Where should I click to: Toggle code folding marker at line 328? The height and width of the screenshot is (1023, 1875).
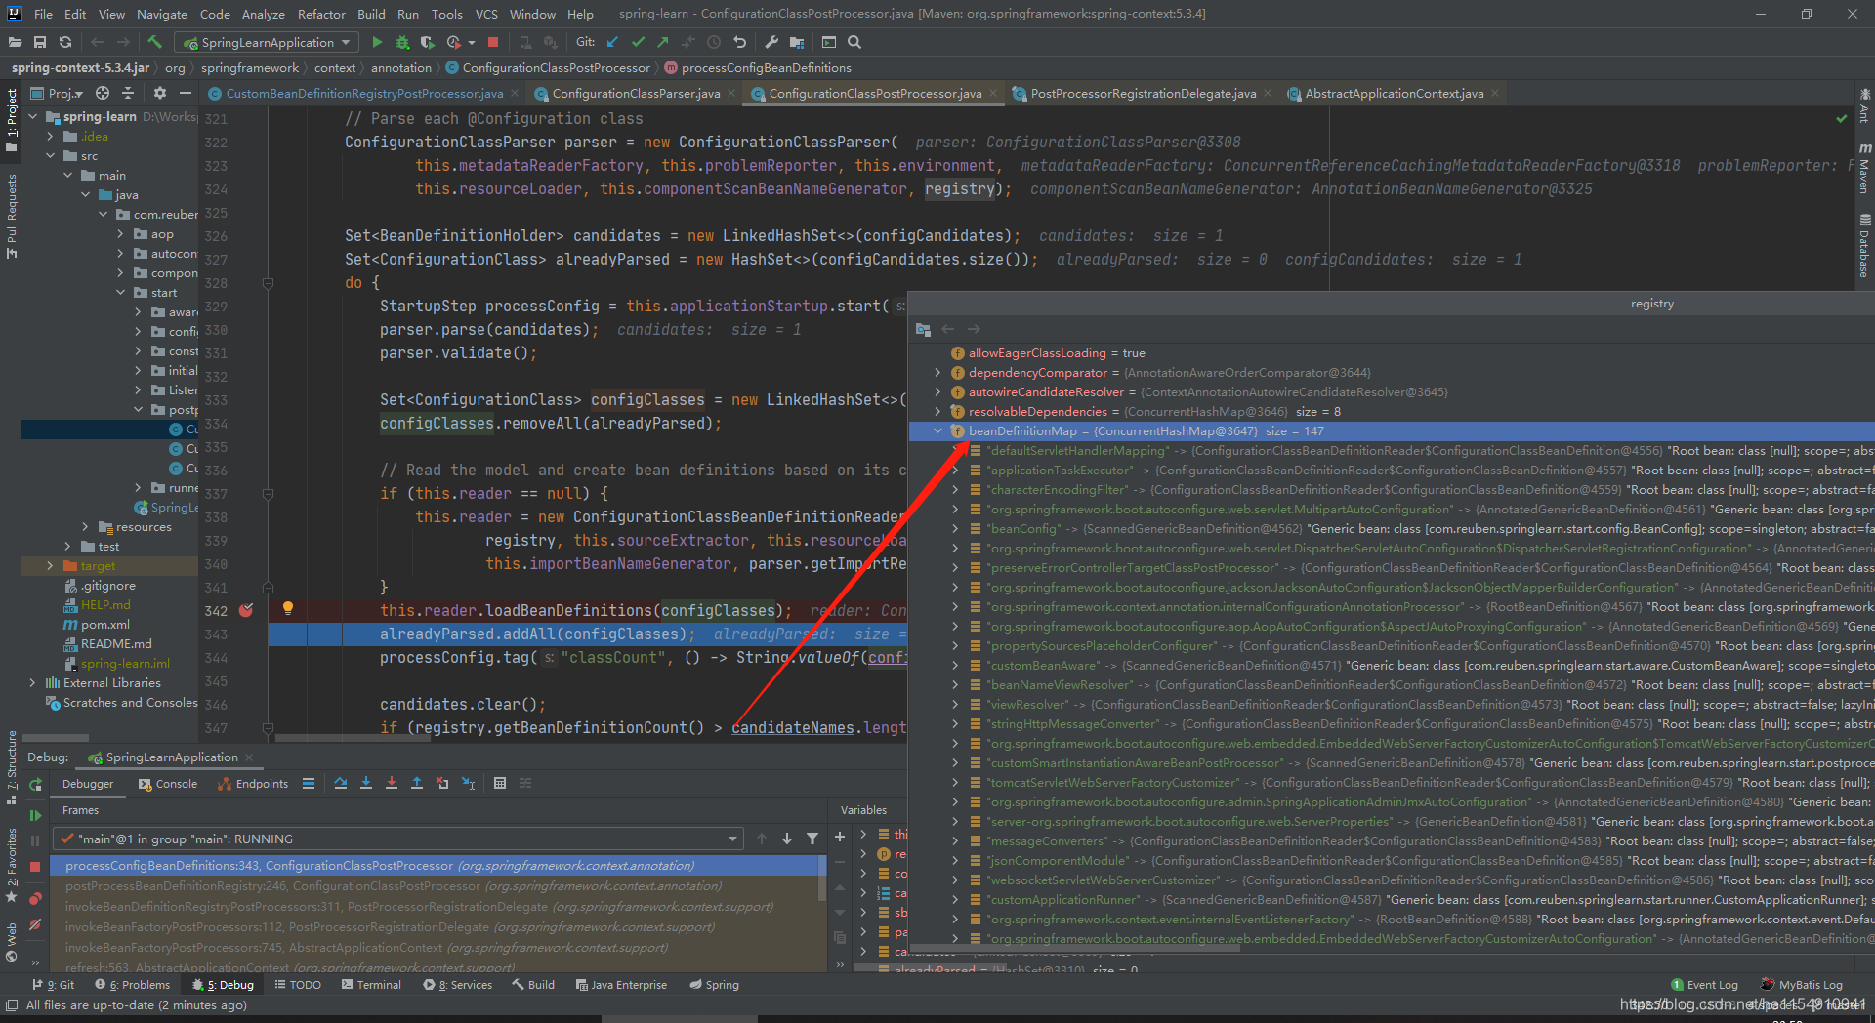268,283
